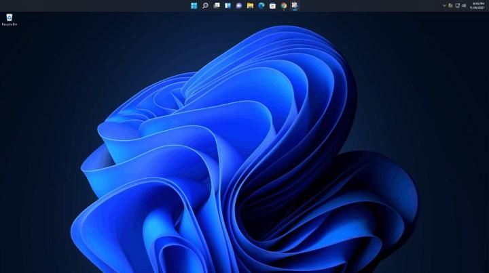Show the Widgets panel

pyautogui.click(x=228, y=5)
